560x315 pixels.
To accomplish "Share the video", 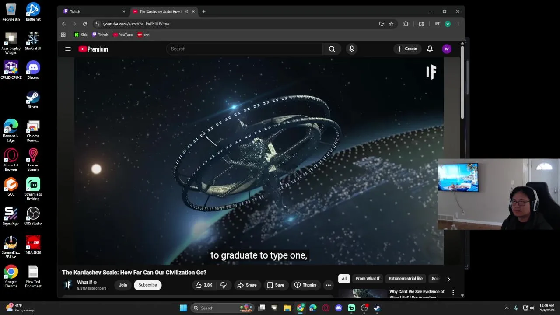I will click(x=247, y=285).
